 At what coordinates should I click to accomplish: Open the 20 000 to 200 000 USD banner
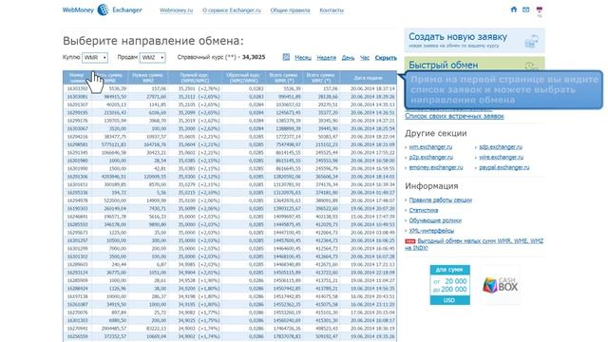point(449,285)
